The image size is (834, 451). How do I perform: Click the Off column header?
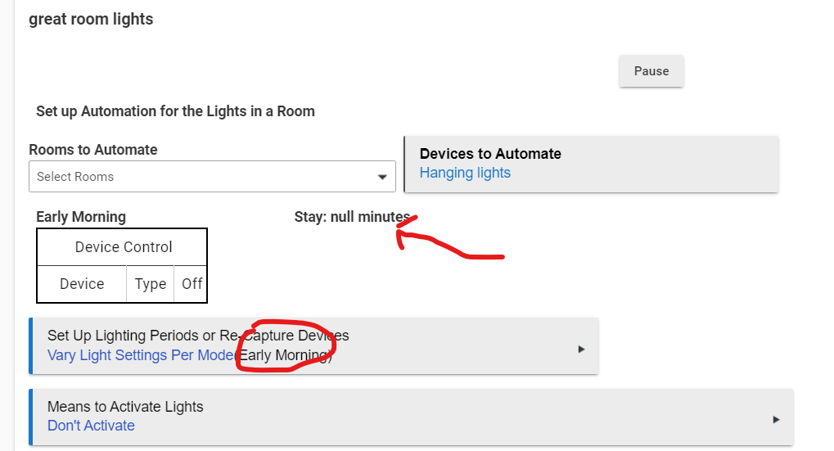pyautogui.click(x=192, y=284)
